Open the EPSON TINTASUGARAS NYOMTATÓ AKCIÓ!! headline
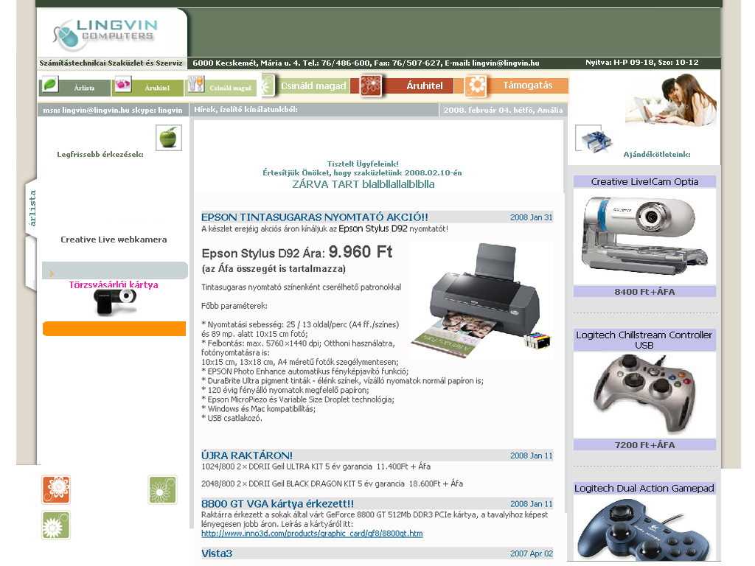Image resolution: width=755 pixels, height=566 pixels. (314, 217)
